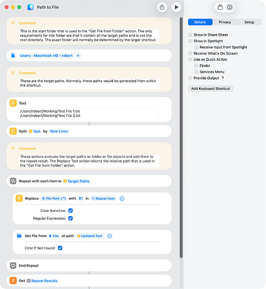Edit the first comment text
The width and height of the screenshot is (266, 289).
(89, 35)
